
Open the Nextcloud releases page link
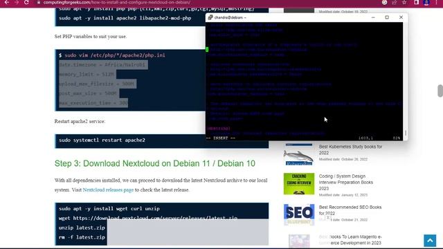click(x=108, y=190)
